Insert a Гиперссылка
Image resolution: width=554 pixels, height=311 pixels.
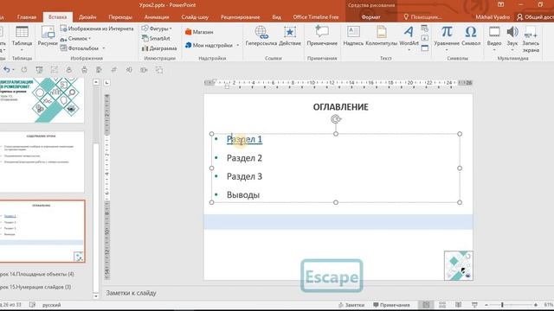(261, 36)
